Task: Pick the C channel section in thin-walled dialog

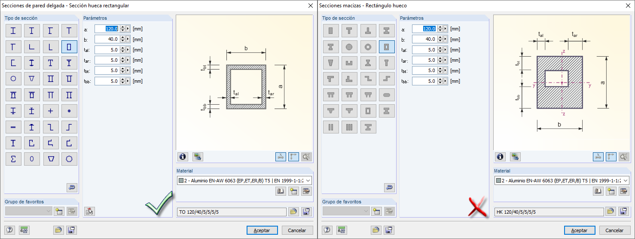Action: 13,63
